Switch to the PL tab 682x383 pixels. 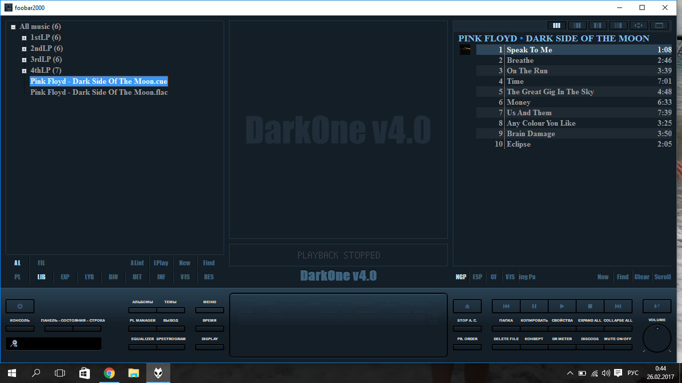[17, 277]
